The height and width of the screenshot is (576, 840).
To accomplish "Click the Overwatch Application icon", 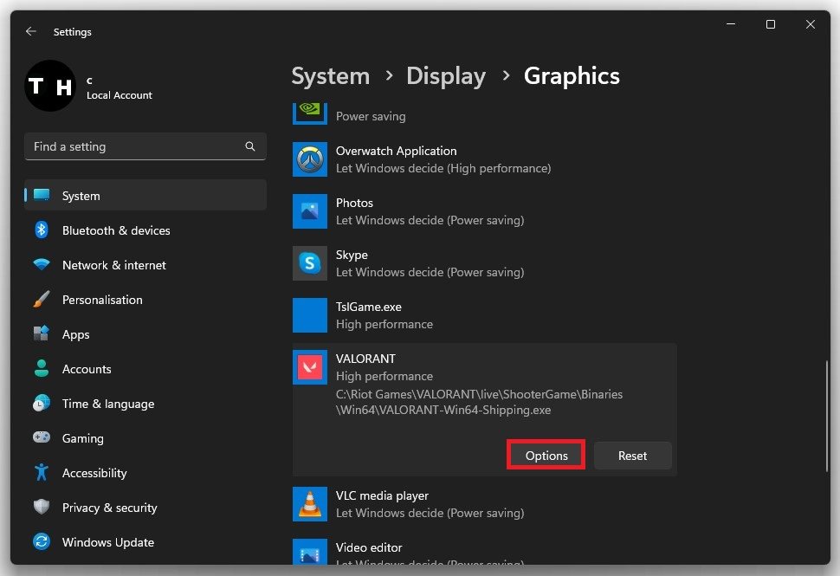I will coord(310,159).
